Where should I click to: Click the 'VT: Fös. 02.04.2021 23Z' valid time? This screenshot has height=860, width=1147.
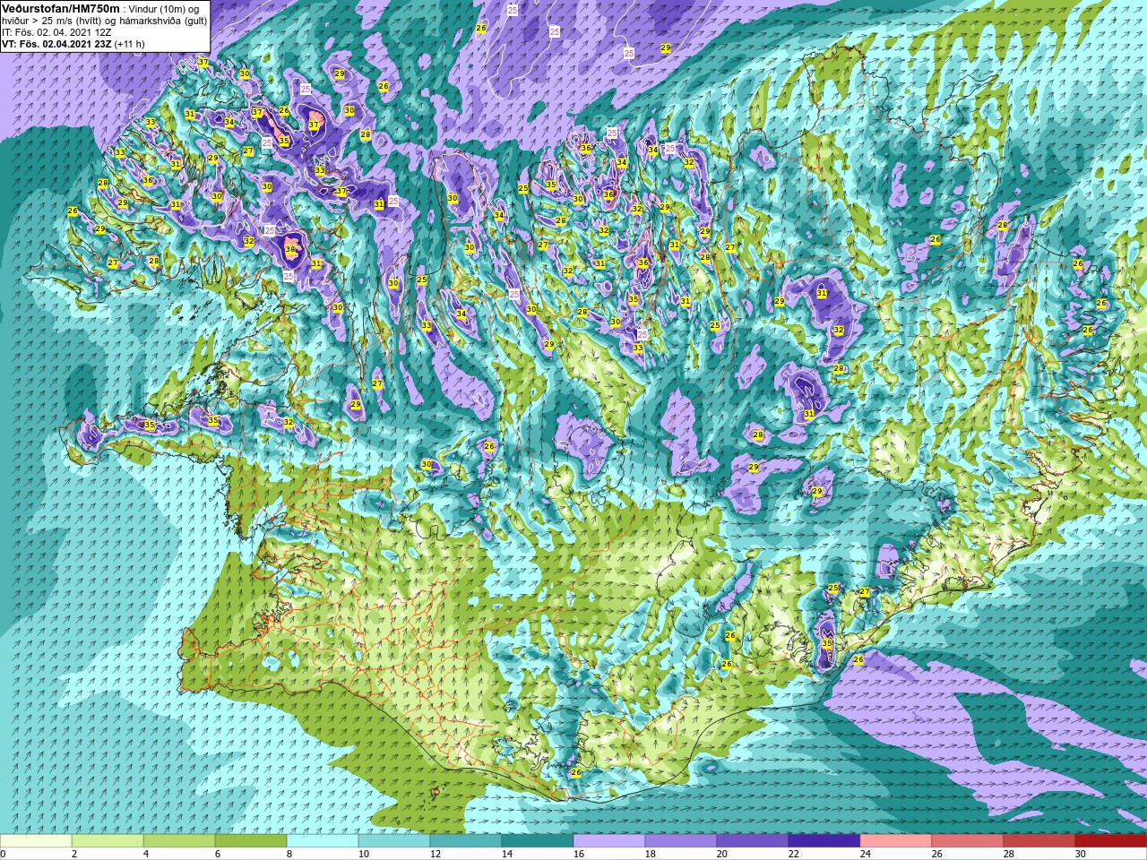(56, 43)
